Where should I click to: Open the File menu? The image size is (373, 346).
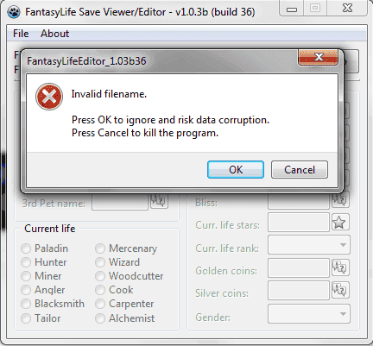pos(21,34)
